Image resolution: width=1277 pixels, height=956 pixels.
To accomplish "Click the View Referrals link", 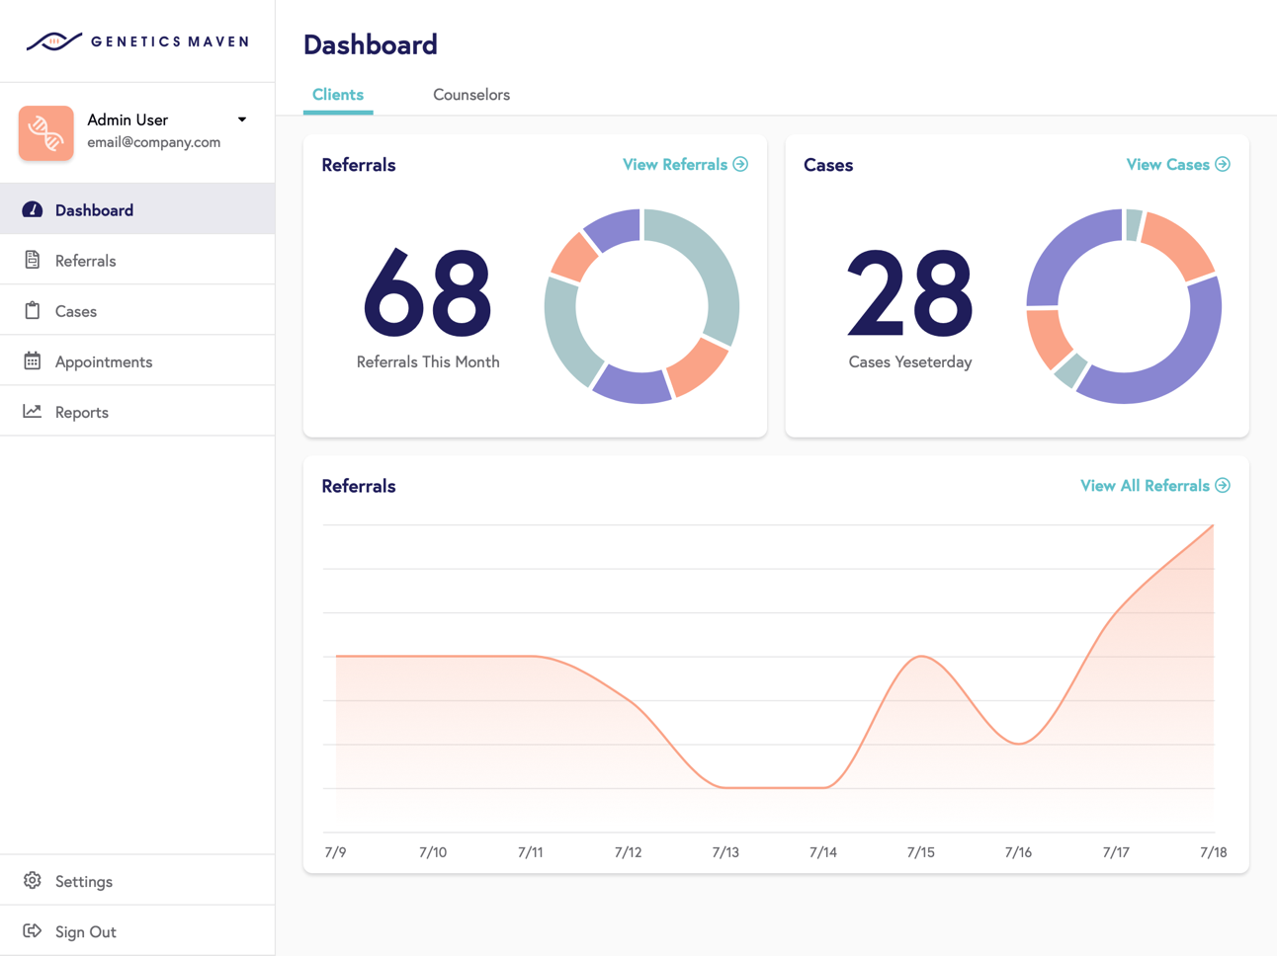I will point(685,164).
